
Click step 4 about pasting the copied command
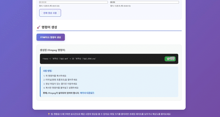click(x=61, y=87)
